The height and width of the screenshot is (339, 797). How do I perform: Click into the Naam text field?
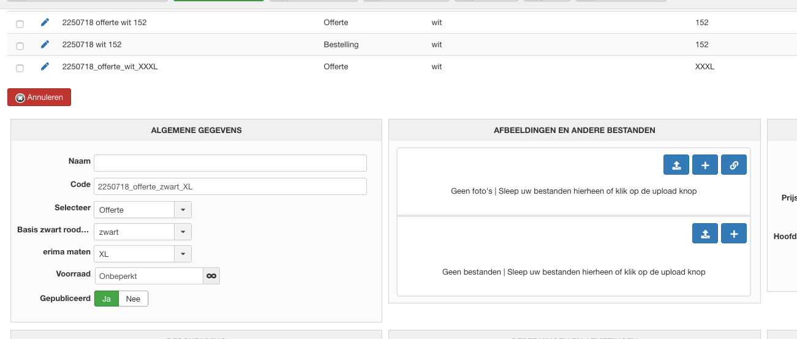230,163
